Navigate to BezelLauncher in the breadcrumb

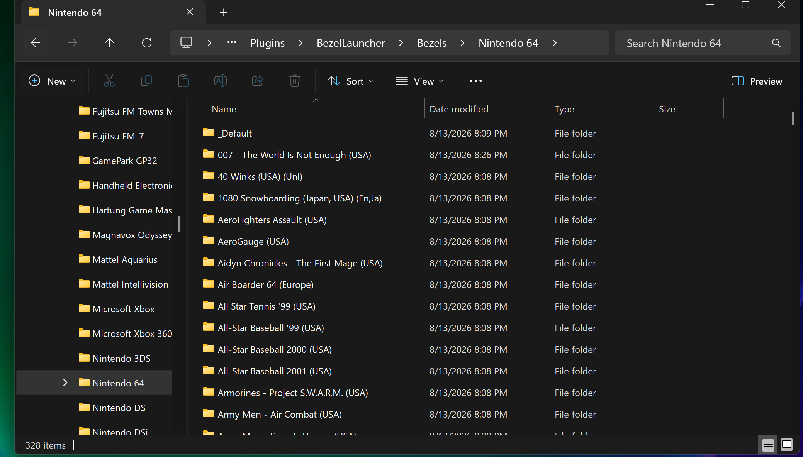351,43
